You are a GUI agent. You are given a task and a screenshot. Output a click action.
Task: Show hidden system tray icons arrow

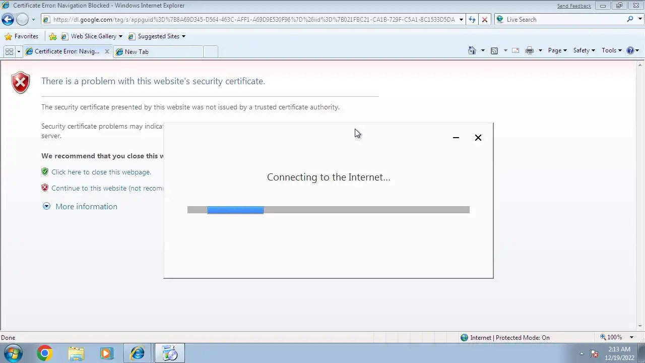pyautogui.click(x=582, y=353)
